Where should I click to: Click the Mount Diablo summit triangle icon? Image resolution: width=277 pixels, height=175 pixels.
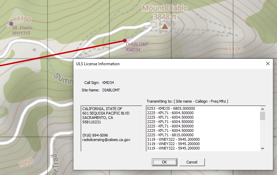(165, 26)
